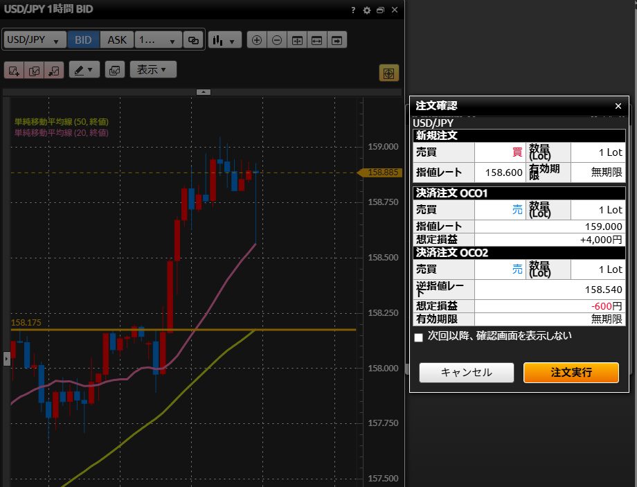Check the skip confirmation screen checkbox
The image size is (637, 487).
[418, 337]
